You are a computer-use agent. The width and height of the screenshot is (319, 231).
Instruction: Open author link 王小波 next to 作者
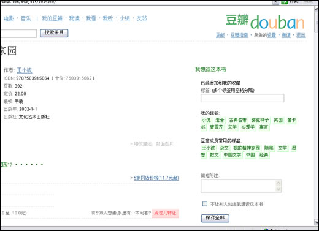[x=25, y=70]
